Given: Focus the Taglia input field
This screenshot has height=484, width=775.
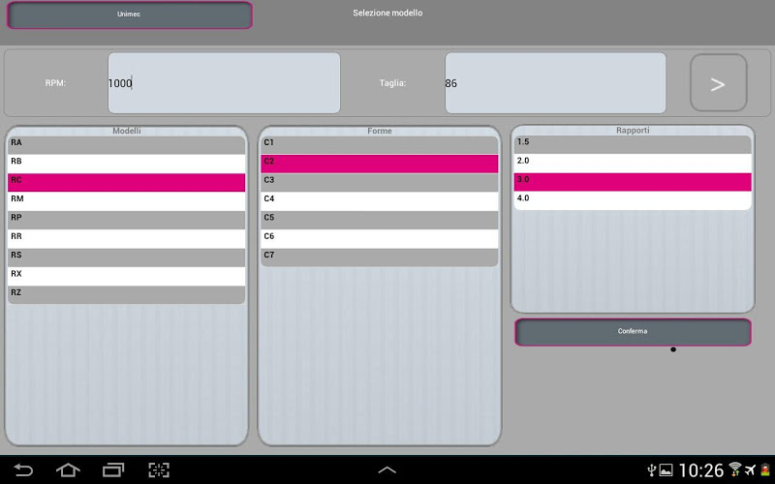Looking at the screenshot, I should (x=555, y=83).
